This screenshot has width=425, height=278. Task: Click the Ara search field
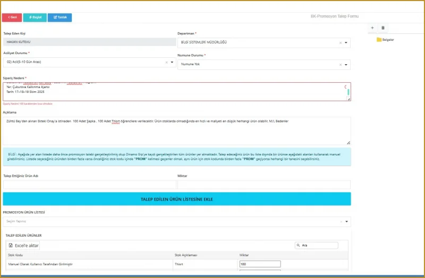[318, 246]
